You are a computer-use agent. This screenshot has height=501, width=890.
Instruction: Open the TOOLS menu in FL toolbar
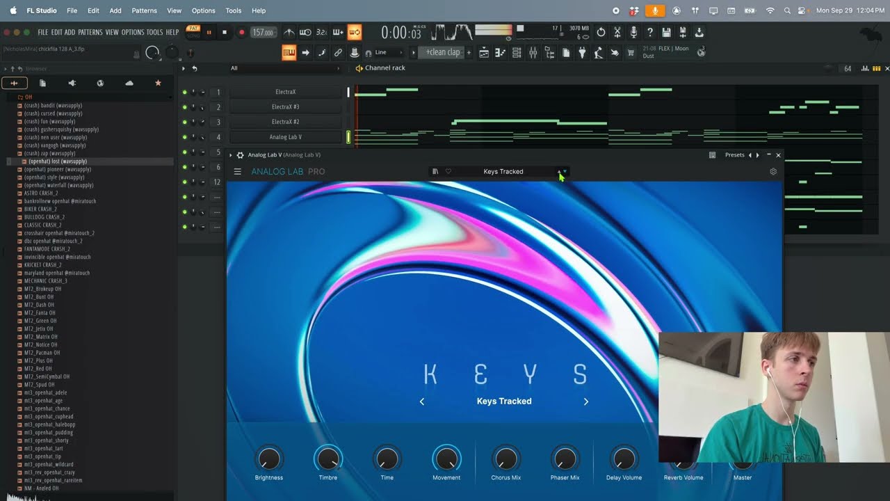(154, 33)
